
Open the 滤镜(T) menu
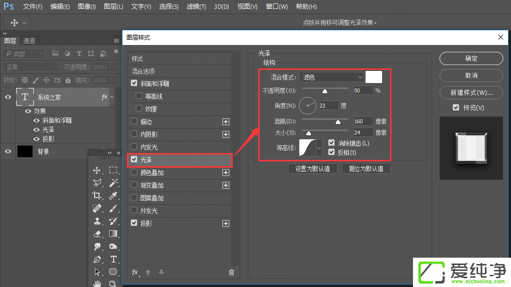point(196,7)
